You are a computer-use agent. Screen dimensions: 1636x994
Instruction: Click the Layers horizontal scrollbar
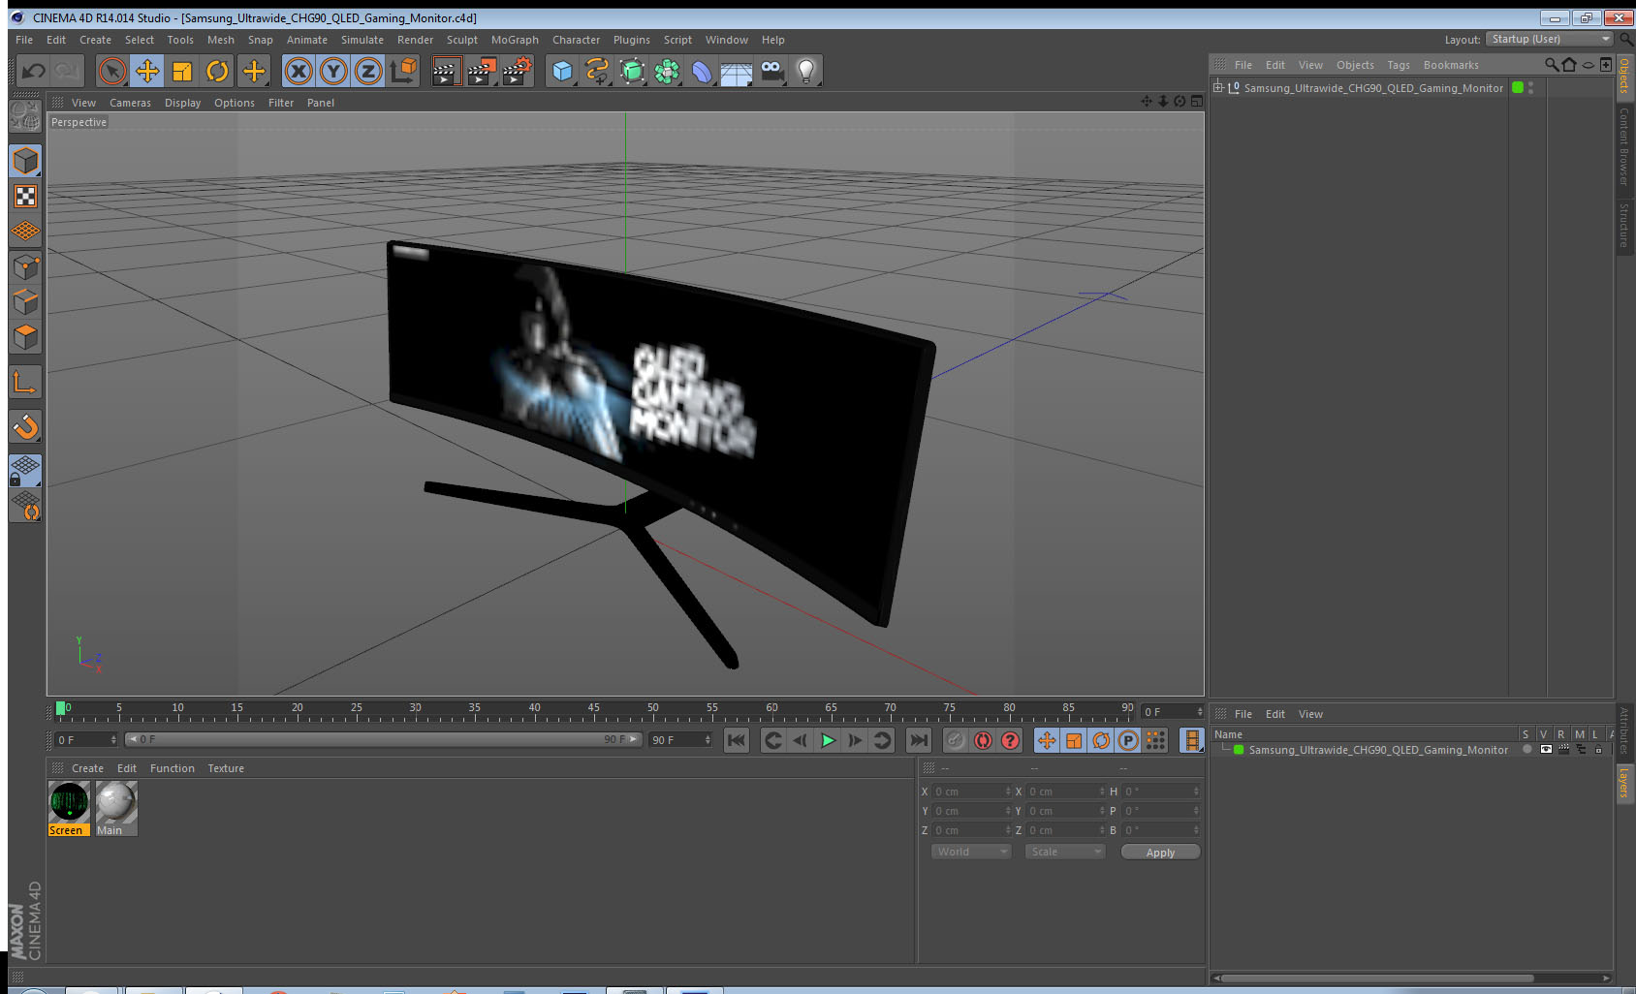point(1376,978)
